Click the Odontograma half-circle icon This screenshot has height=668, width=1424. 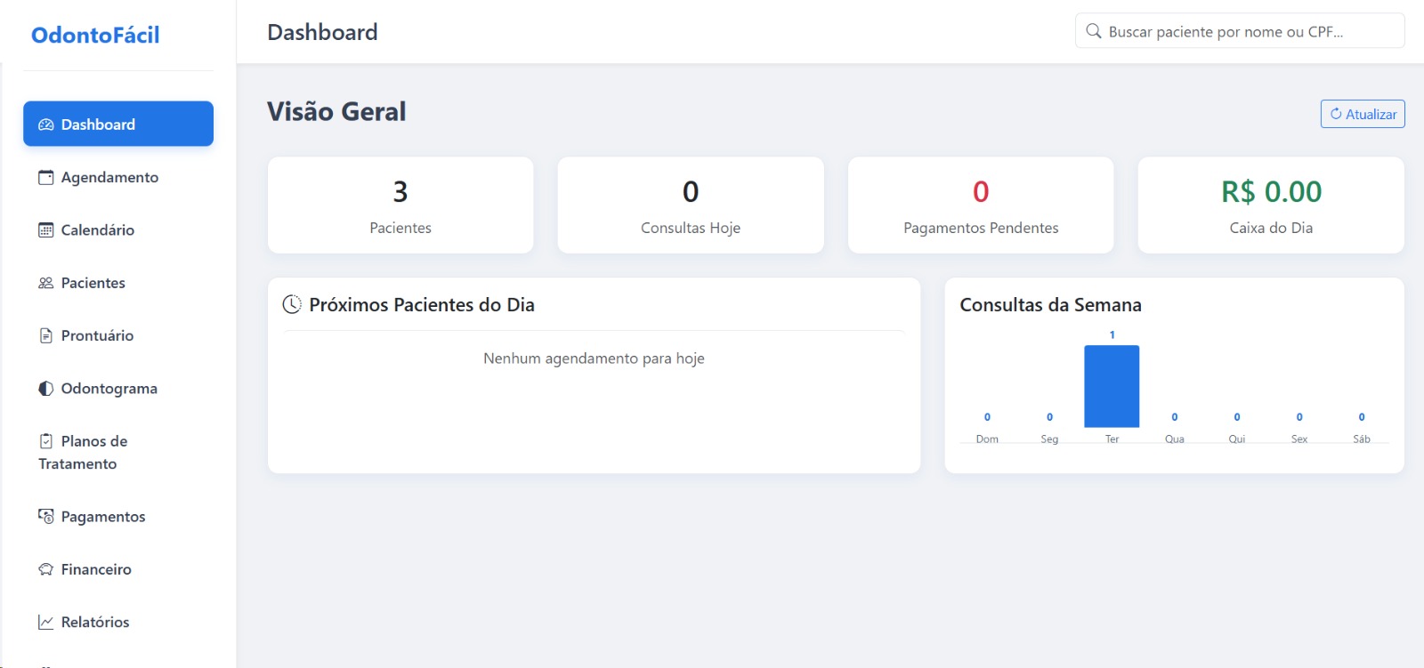pyautogui.click(x=46, y=389)
